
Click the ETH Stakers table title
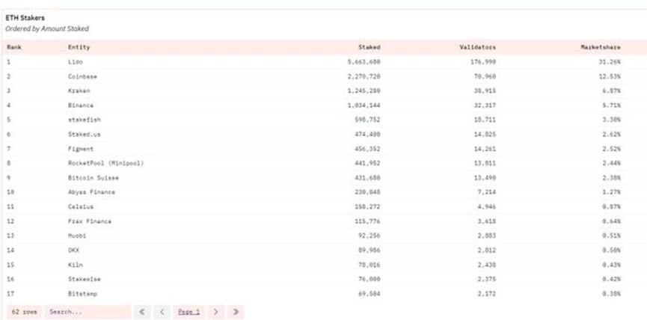point(25,18)
